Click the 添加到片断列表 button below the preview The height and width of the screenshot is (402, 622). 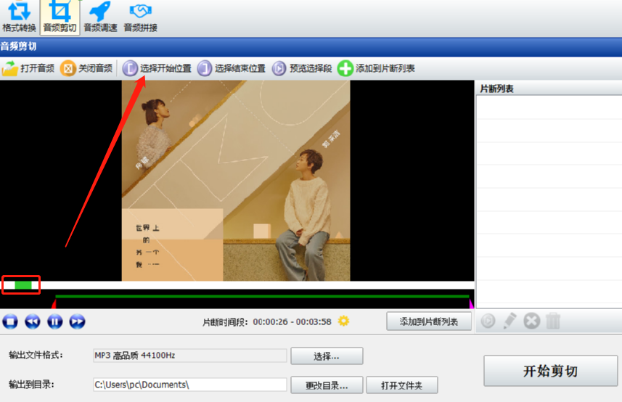point(429,321)
